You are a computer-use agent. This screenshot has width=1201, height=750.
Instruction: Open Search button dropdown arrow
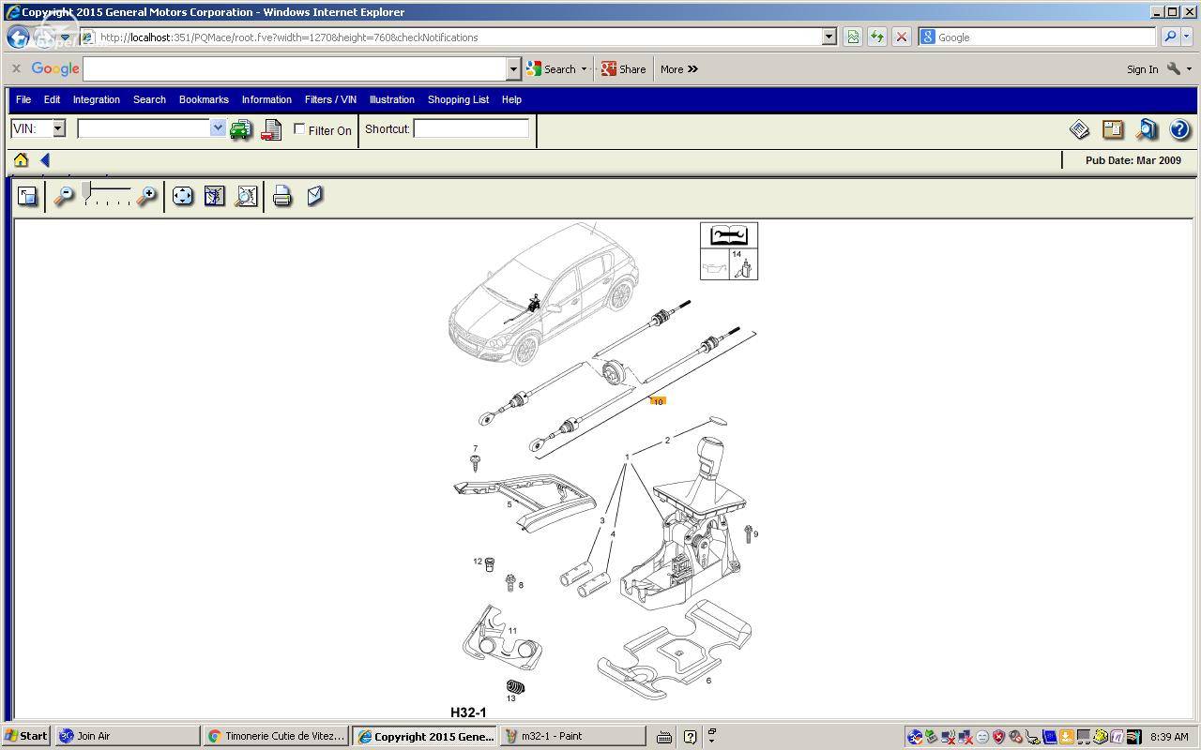[584, 68]
